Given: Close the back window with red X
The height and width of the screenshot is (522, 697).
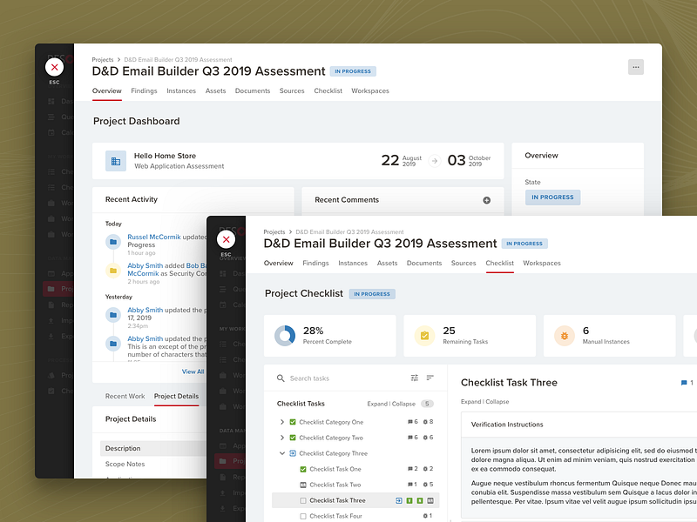Looking at the screenshot, I should (x=54, y=67).
